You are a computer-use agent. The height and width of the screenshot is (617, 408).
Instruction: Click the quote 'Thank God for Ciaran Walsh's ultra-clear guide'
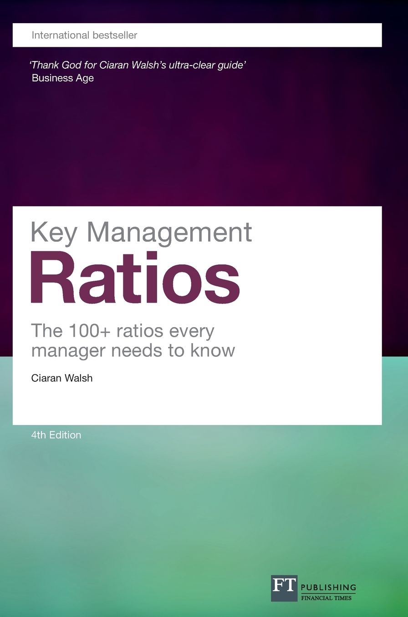[138, 65]
